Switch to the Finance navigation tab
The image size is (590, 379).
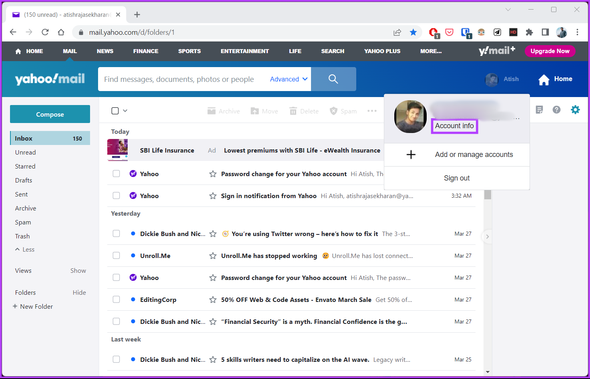tap(146, 51)
